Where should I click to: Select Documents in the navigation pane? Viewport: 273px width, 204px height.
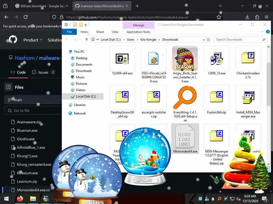[x=84, y=65]
